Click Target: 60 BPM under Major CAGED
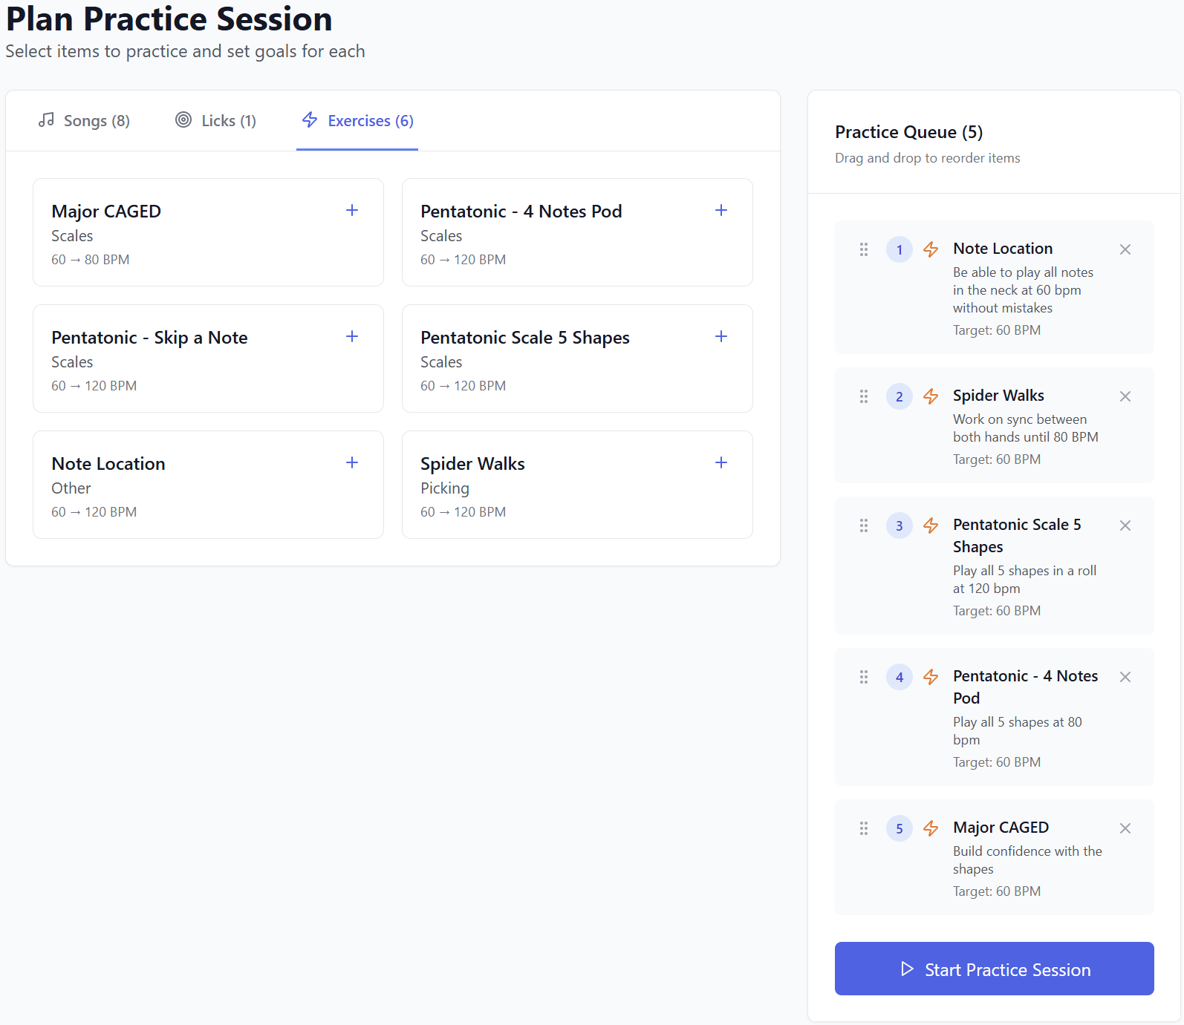Screen dimensions: 1184x1025 click(x=997, y=891)
